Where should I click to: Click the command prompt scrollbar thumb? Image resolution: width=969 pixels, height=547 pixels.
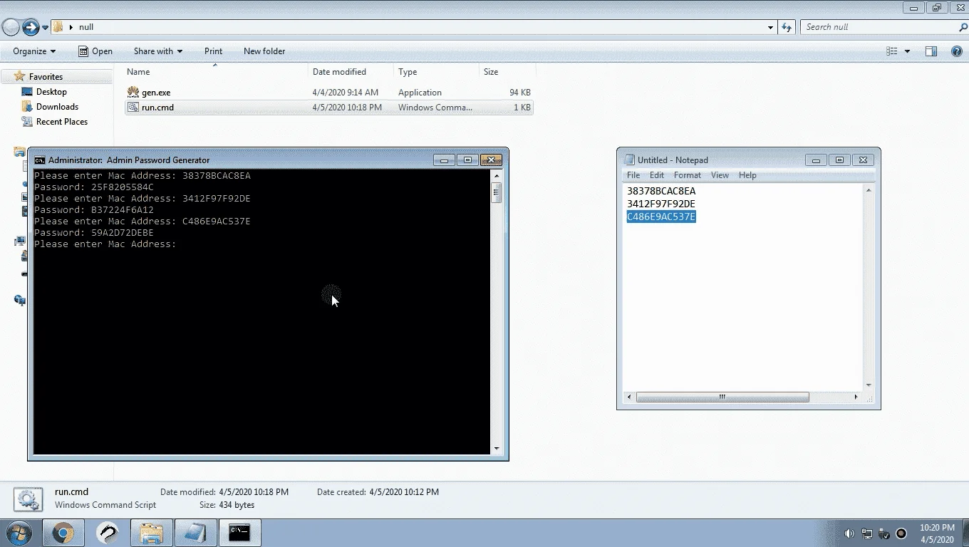click(497, 193)
